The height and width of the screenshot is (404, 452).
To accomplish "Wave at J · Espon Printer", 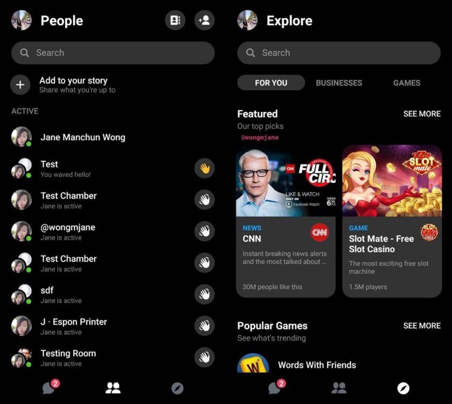I will point(204,325).
